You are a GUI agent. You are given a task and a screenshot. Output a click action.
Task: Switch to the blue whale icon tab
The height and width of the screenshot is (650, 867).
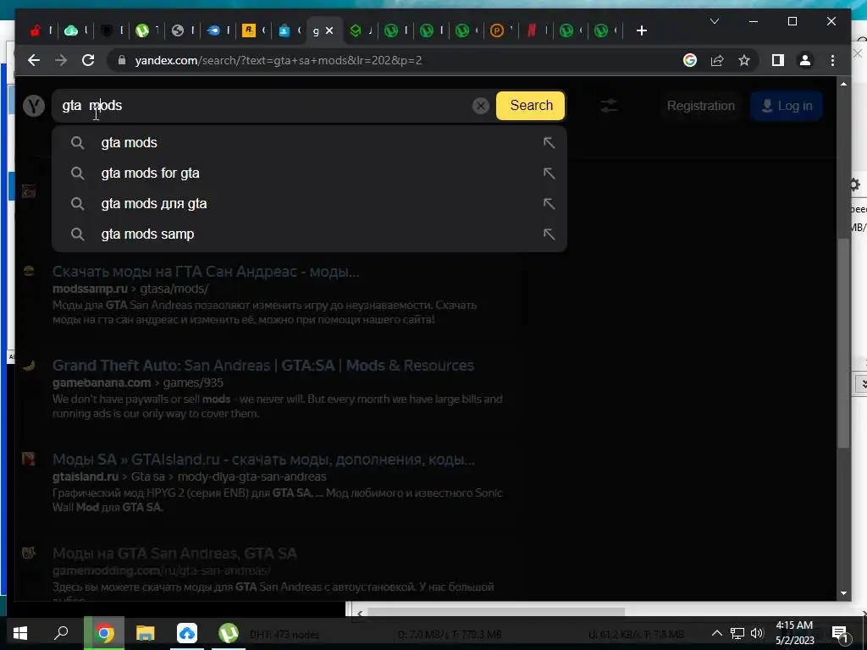pos(213,30)
